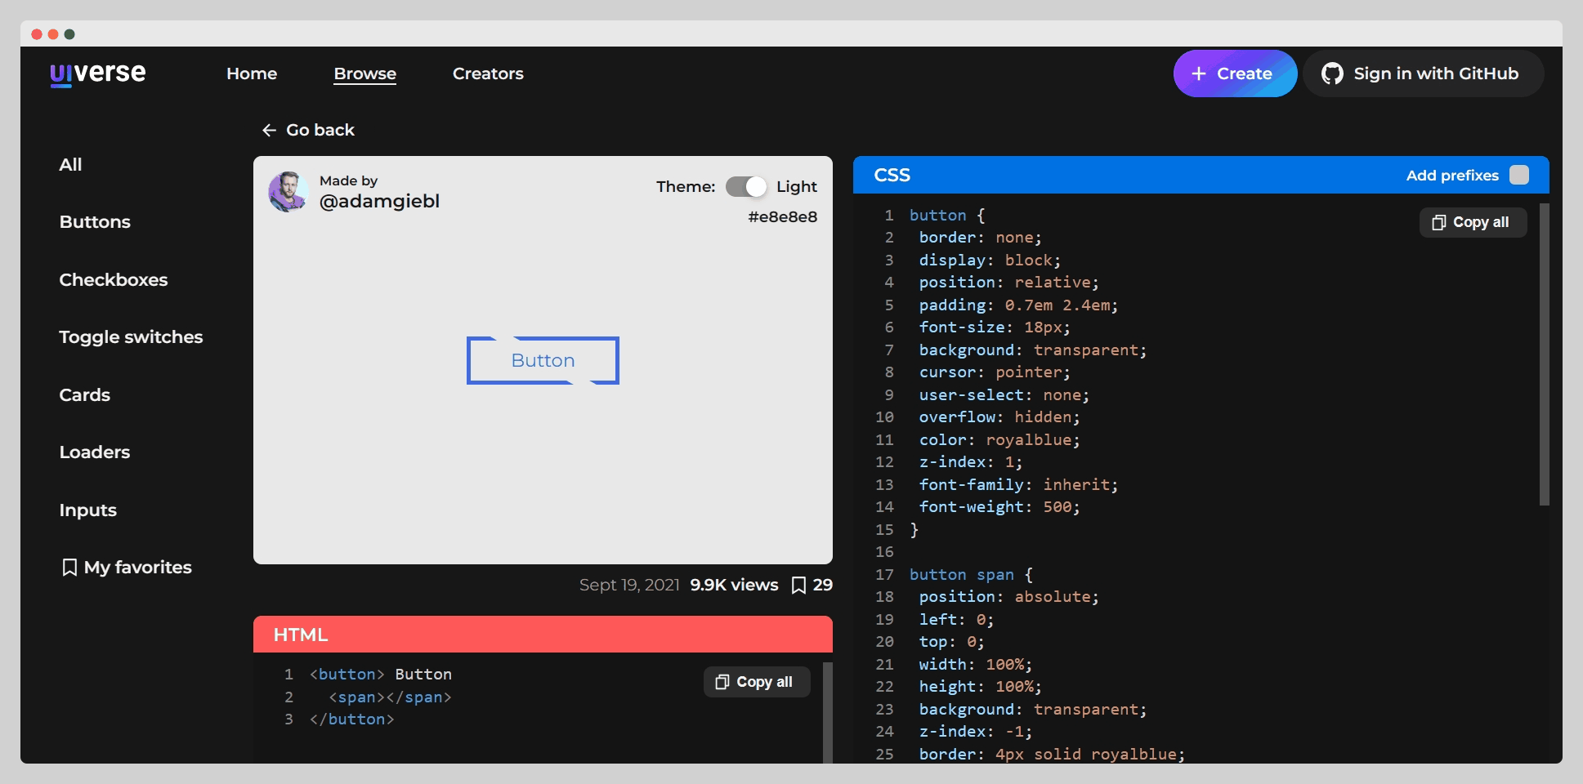Click the uiverse logo
The height and width of the screenshot is (784, 1583).
97,73
